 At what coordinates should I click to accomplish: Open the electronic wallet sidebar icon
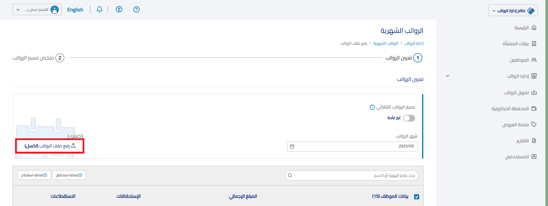click(x=534, y=109)
